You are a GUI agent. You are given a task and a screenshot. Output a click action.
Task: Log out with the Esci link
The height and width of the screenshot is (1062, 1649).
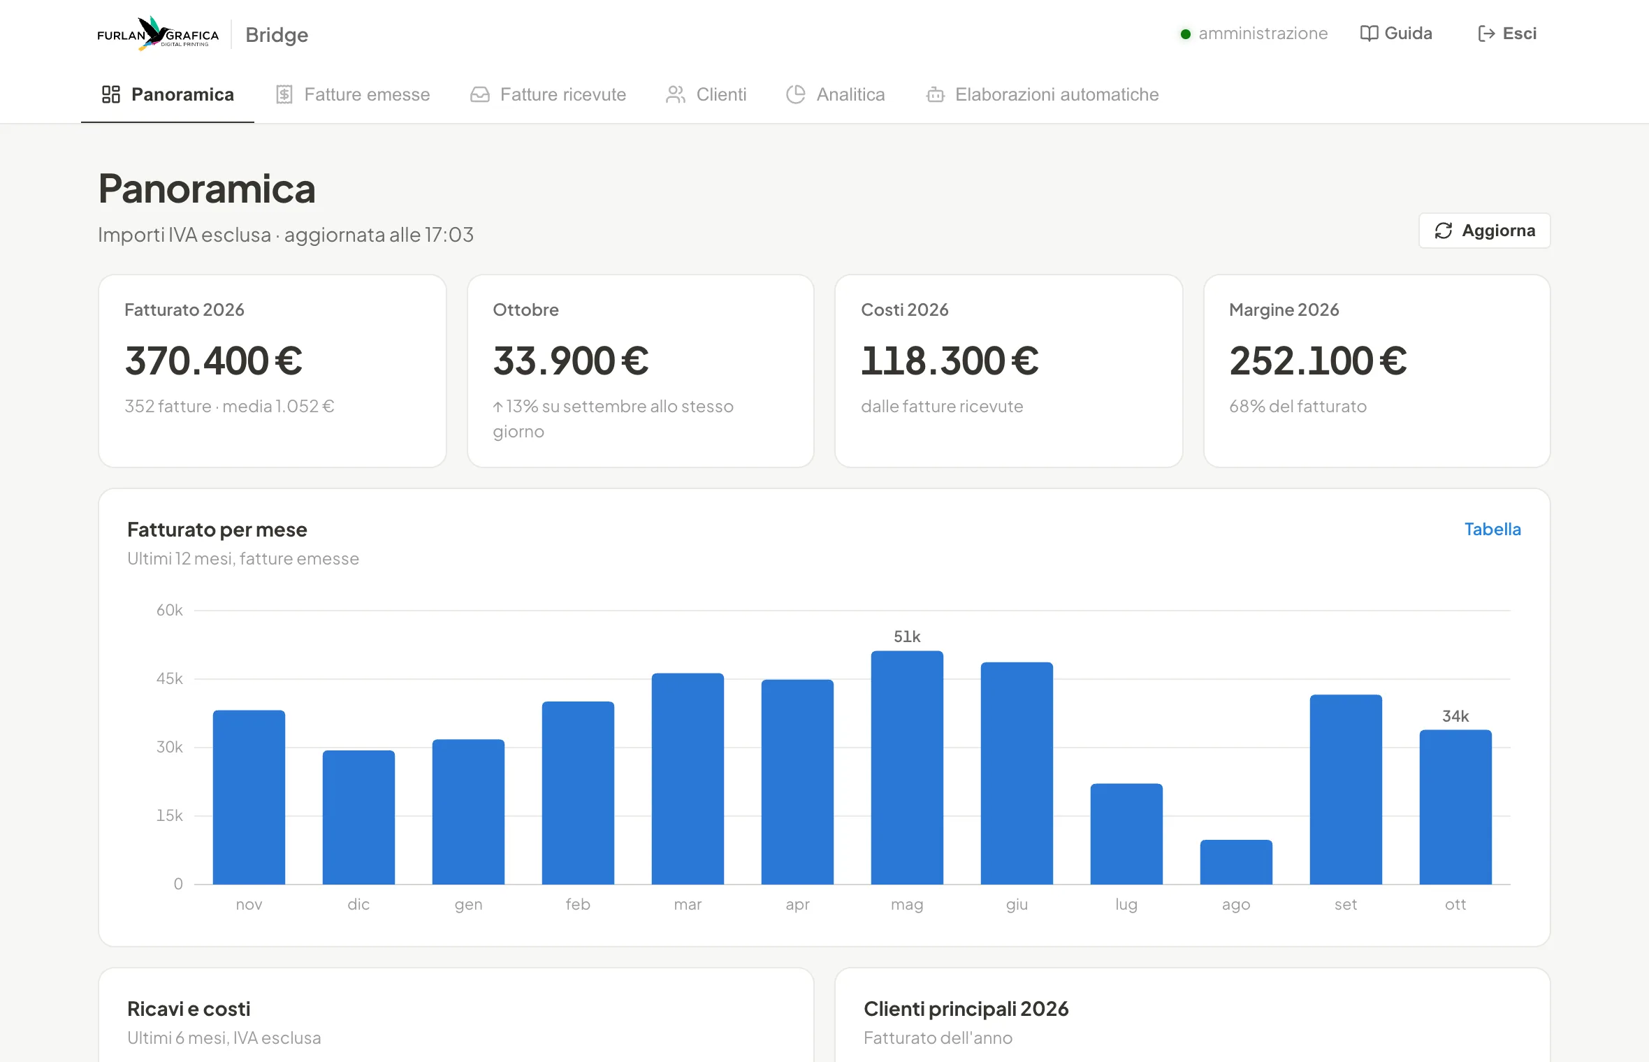point(1507,34)
